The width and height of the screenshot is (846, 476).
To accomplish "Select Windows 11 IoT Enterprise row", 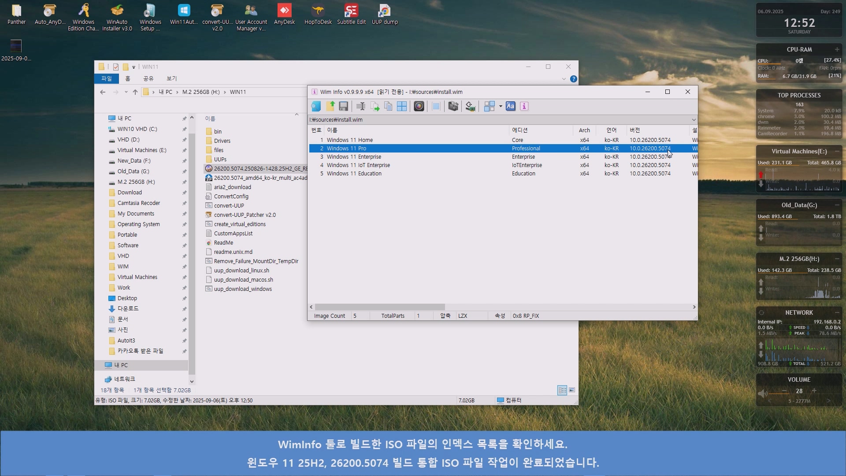I will pos(503,165).
